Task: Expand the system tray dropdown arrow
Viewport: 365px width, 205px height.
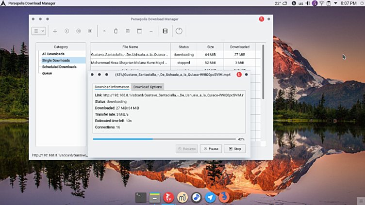Action: [336, 3]
